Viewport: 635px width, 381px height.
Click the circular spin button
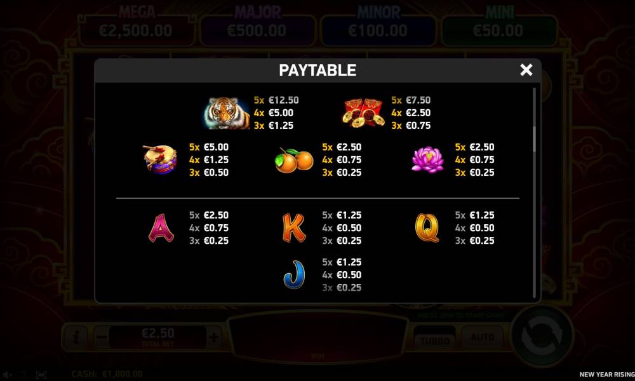(x=542, y=336)
